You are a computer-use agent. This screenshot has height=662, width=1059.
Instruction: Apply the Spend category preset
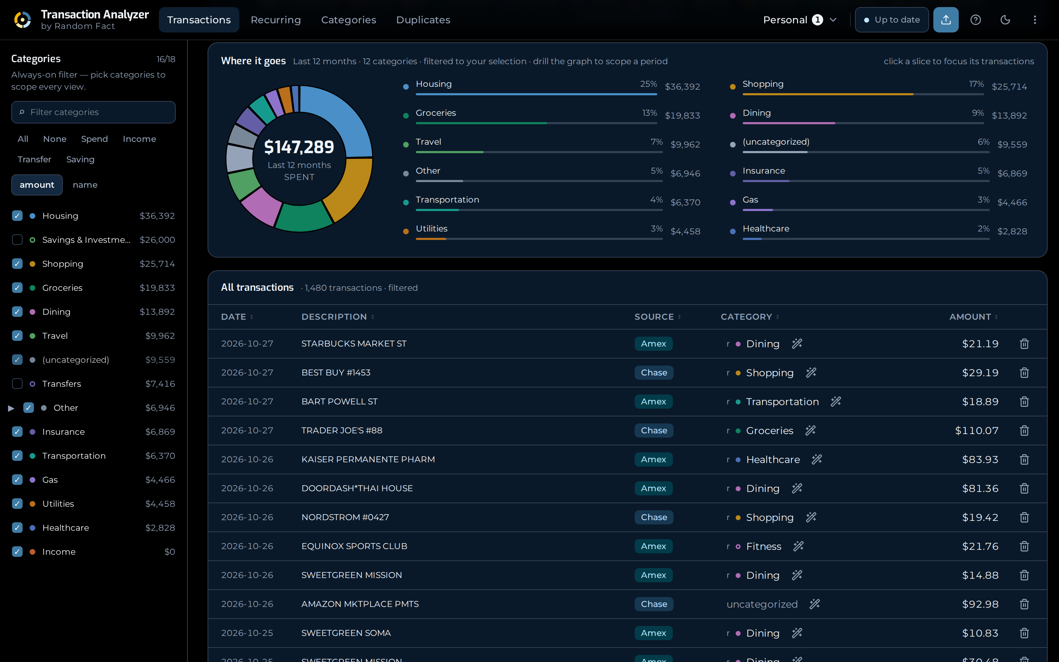[94, 139]
